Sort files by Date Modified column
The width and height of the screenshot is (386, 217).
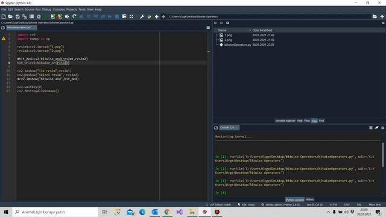tap(262, 30)
